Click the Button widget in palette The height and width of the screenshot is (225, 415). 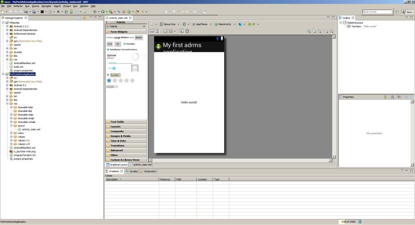(139, 38)
